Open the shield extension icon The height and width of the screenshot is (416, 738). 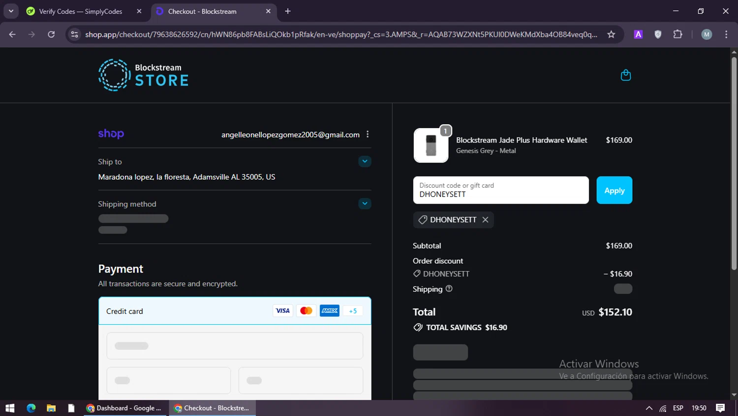tap(658, 34)
